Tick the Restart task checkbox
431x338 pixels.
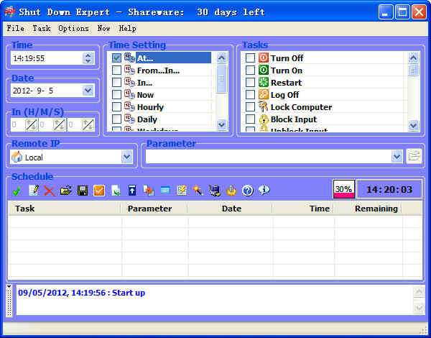250,83
